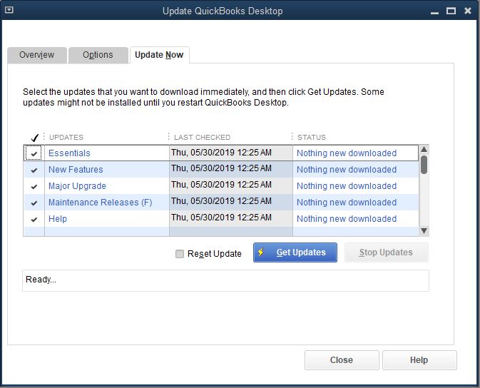Select the Major Upgrade update name
Viewport: 480px width, 388px height.
point(78,186)
